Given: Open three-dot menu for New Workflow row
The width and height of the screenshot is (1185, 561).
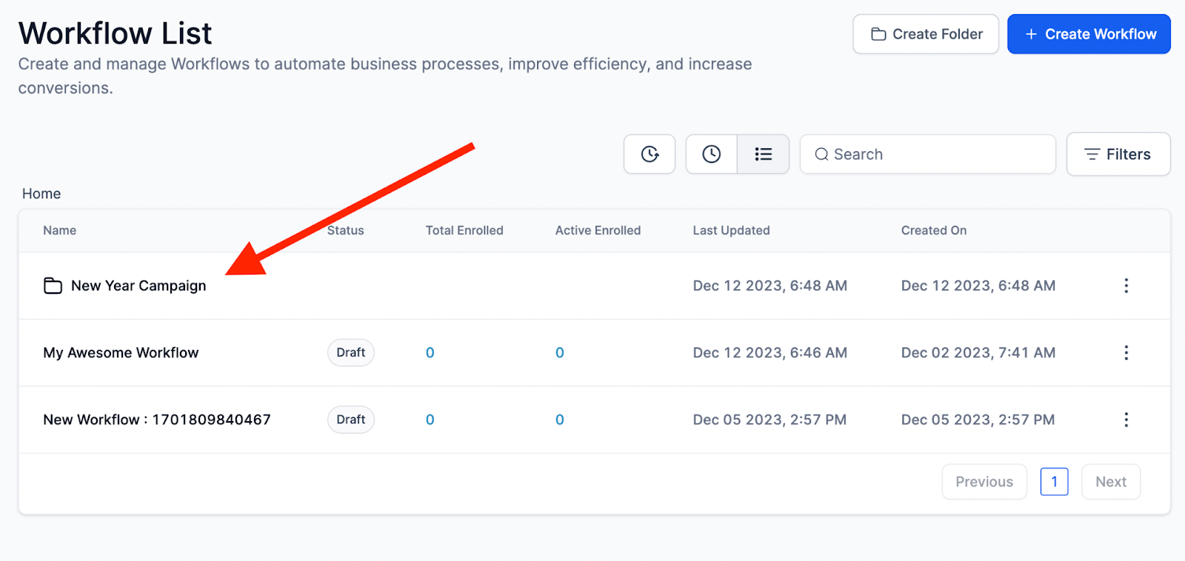Looking at the screenshot, I should click(1126, 420).
